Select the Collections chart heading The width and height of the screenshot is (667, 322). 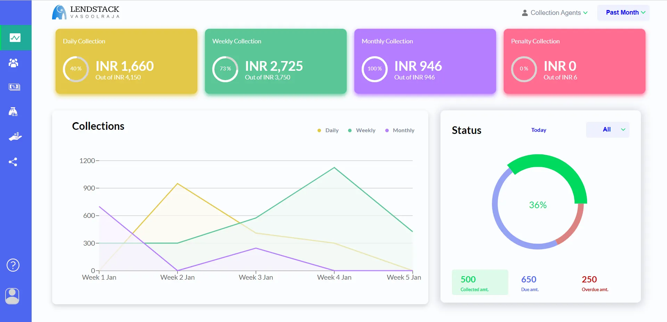point(98,126)
